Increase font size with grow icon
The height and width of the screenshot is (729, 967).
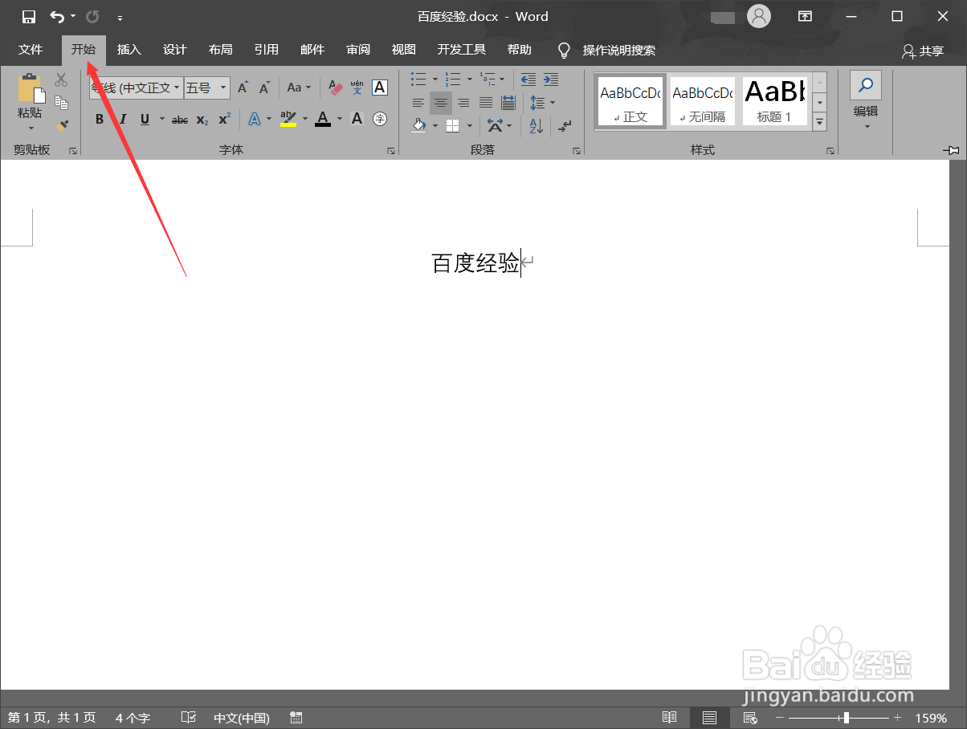(x=243, y=88)
